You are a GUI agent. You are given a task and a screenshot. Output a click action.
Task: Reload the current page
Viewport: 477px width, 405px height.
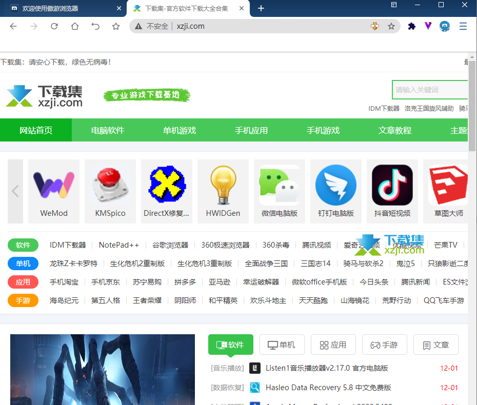point(54,27)
